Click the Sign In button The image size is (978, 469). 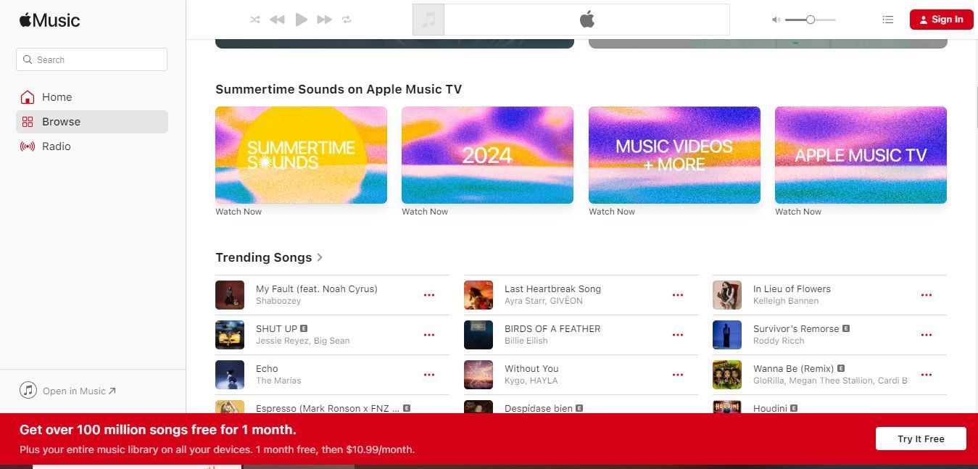941,19
